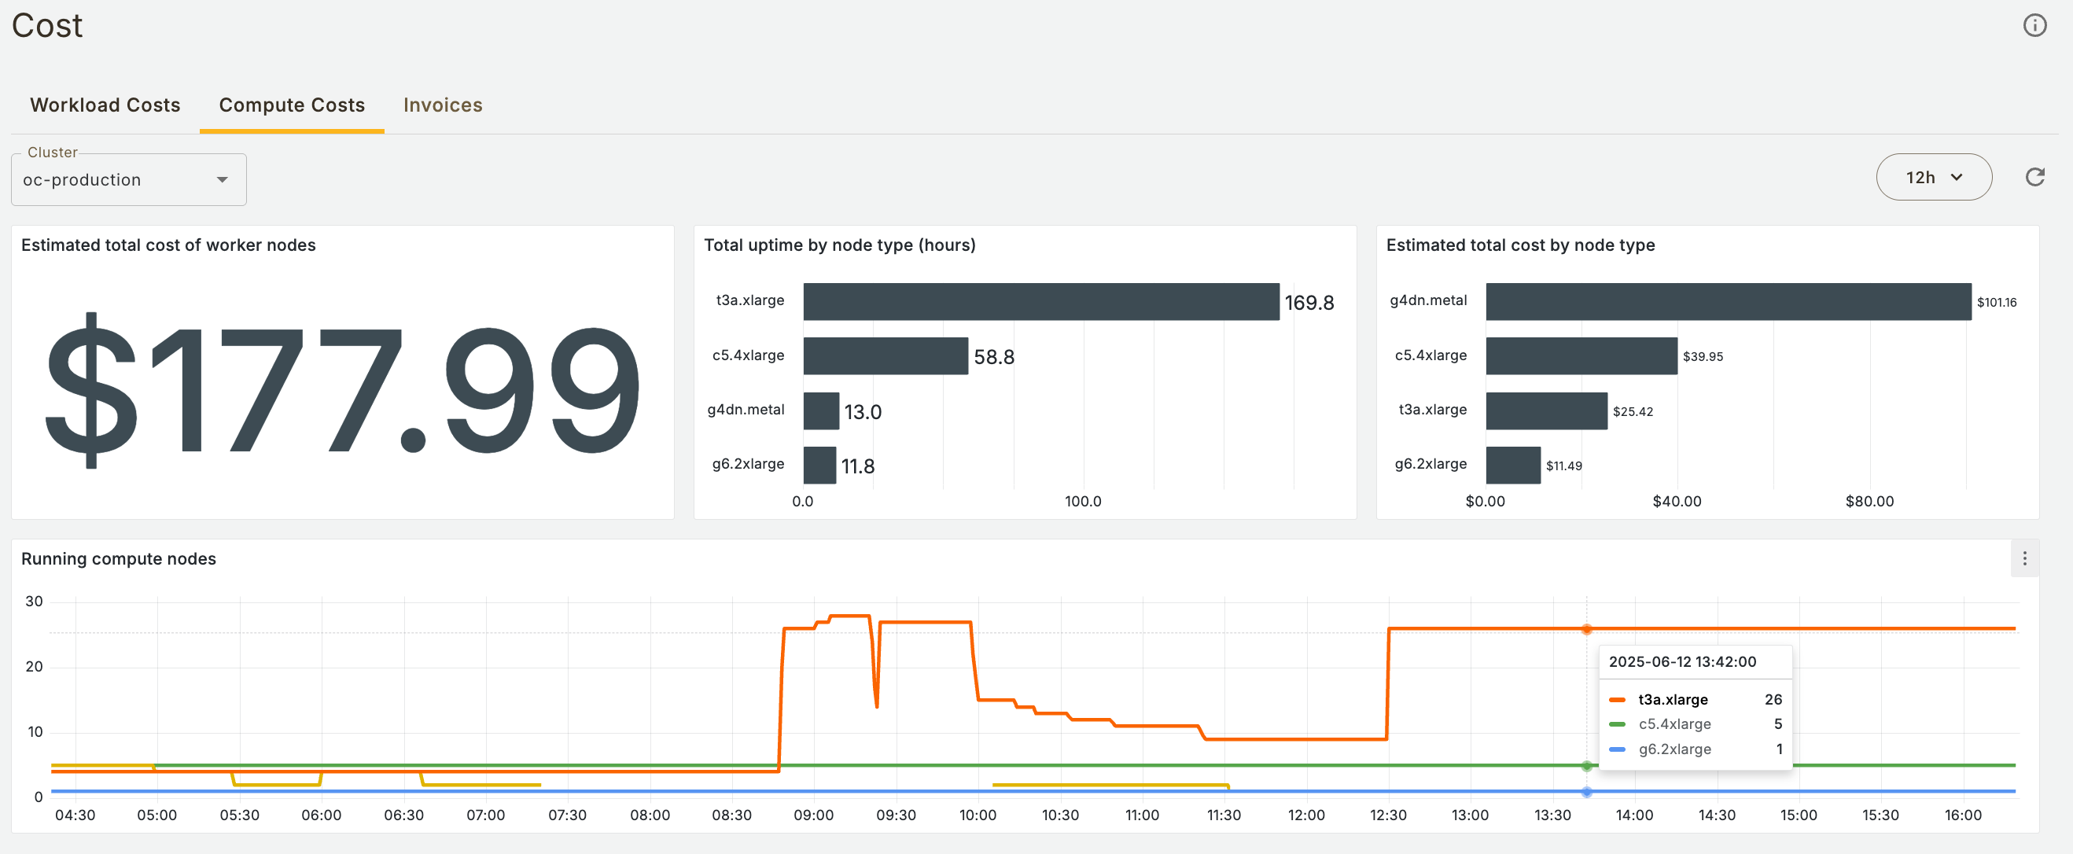Click the blue g6.2xlarge legend swatch

click(1617, 749)
